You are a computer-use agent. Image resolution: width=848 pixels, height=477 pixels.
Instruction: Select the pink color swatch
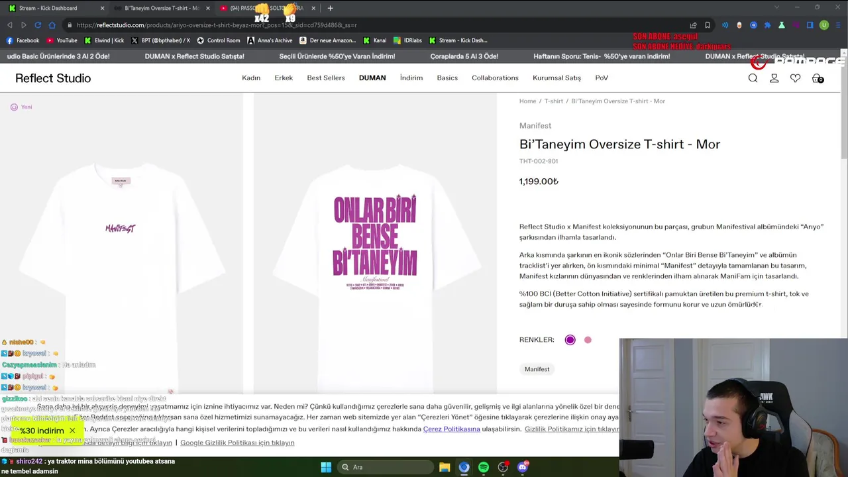point(588,340)
